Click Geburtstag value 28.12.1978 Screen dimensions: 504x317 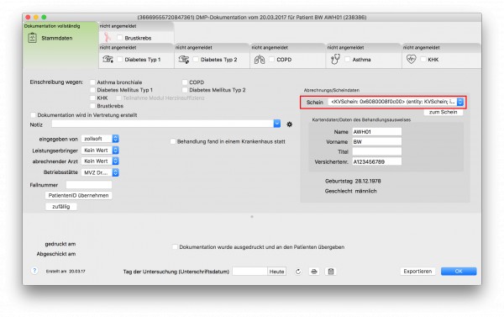(x=368, y=181)
